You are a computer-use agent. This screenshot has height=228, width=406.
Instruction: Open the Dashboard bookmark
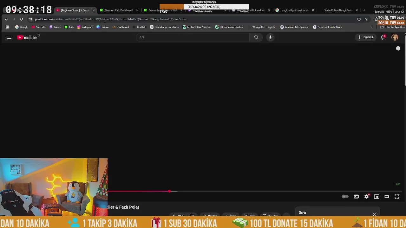(x=121, y=27)
